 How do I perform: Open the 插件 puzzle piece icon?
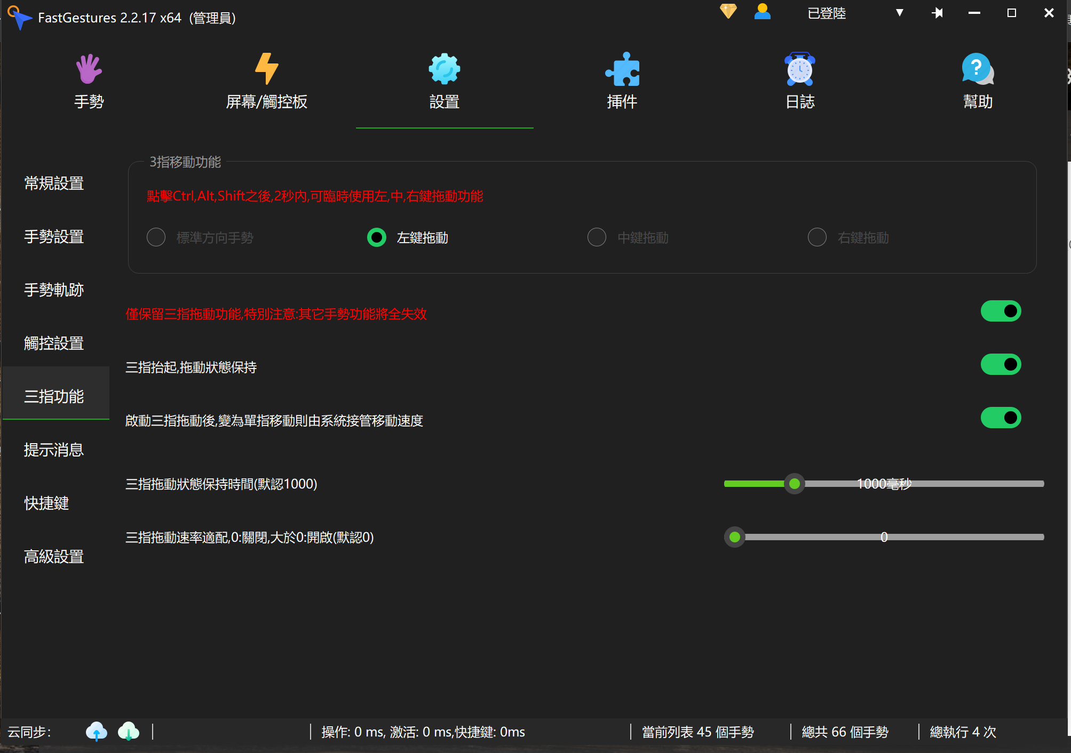click(x=622, y=69)
